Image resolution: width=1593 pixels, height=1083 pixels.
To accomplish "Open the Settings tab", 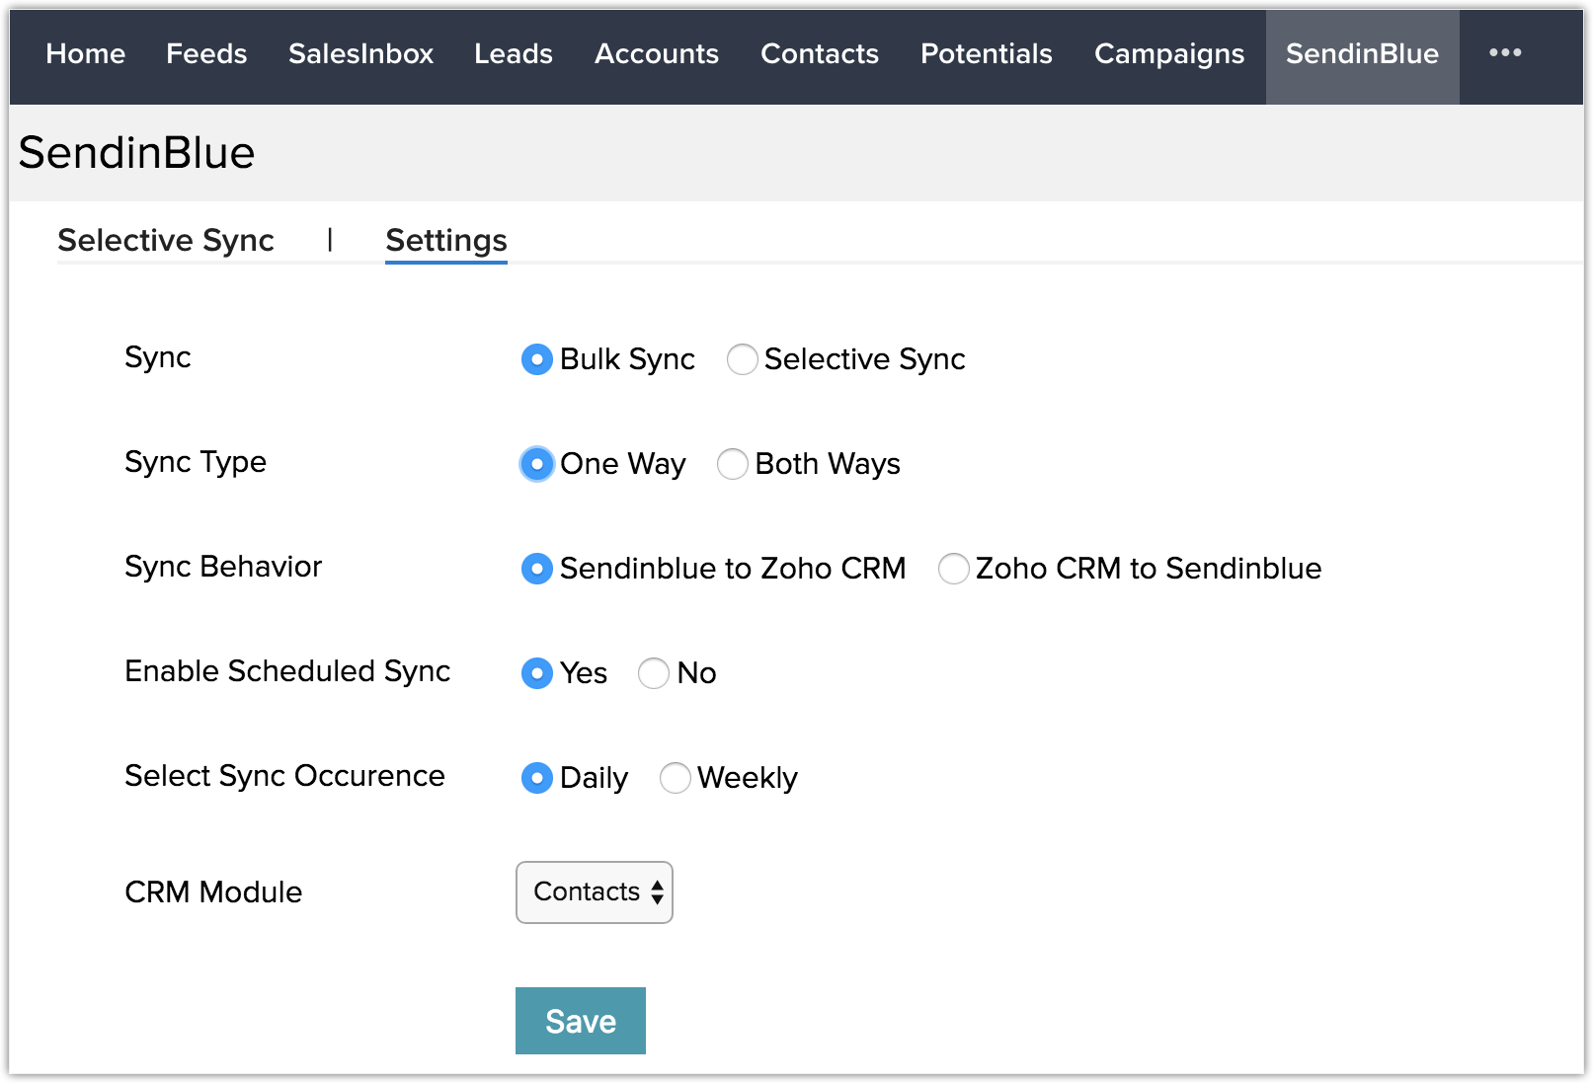I will [x=446, y=240].
